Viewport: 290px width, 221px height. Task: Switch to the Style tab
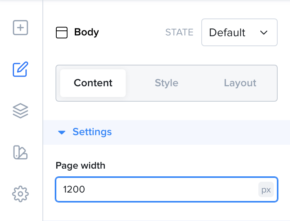tap(167, 83)
